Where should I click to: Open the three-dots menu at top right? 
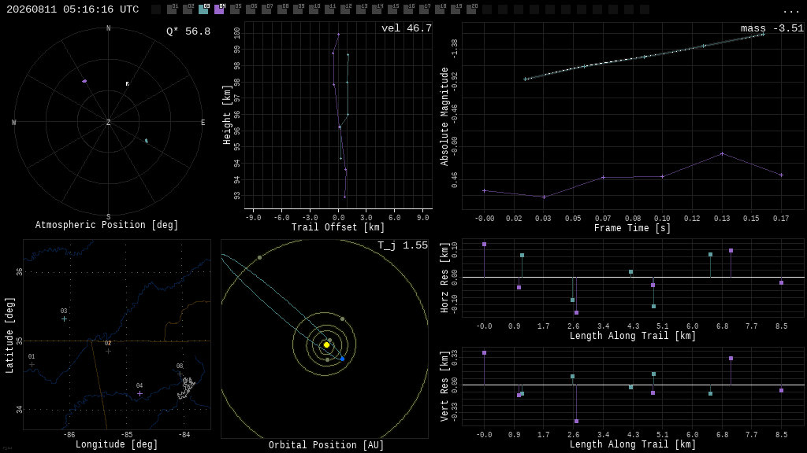tap(790, 11)
